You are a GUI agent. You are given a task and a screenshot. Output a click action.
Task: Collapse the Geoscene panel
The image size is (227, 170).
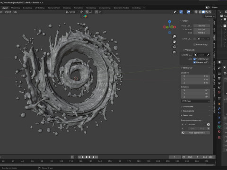click(x=186, y=115)
